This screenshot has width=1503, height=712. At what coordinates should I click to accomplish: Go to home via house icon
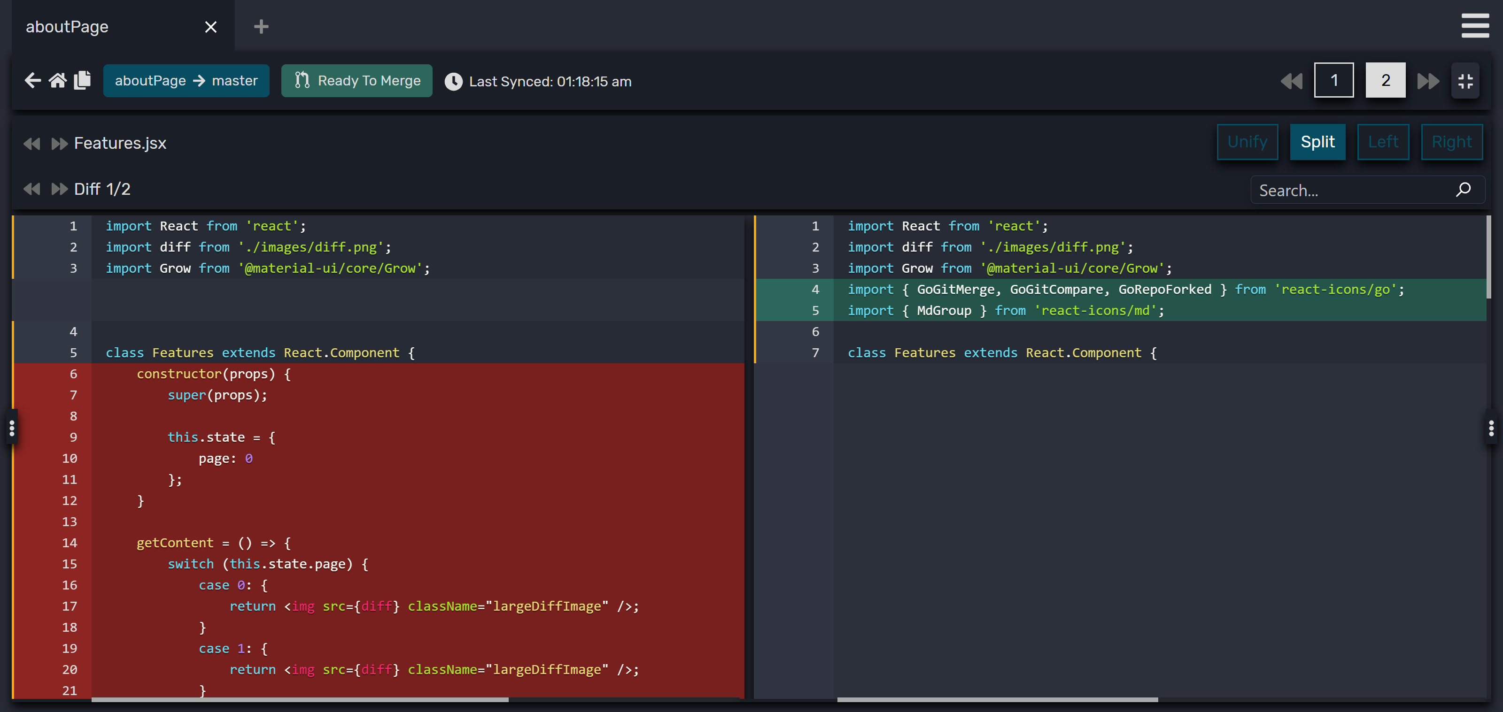[57, 80]
